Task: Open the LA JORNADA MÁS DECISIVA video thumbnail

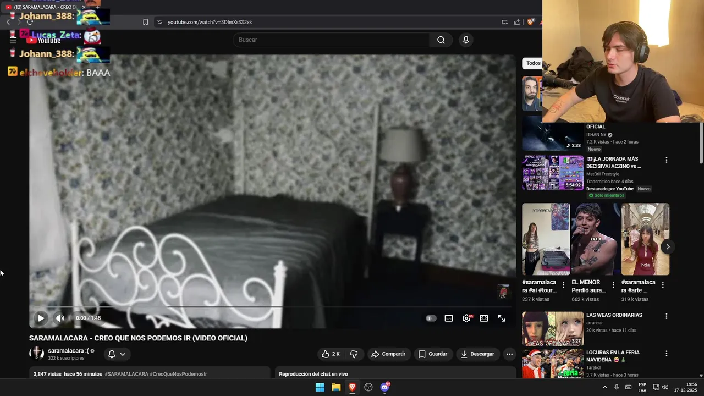Action: [x=553, y=173]
